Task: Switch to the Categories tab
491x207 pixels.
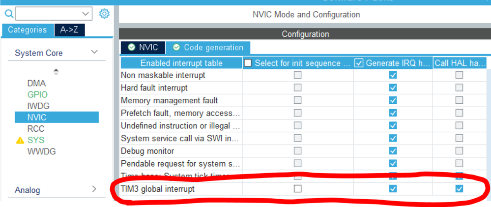Action: 27,30
